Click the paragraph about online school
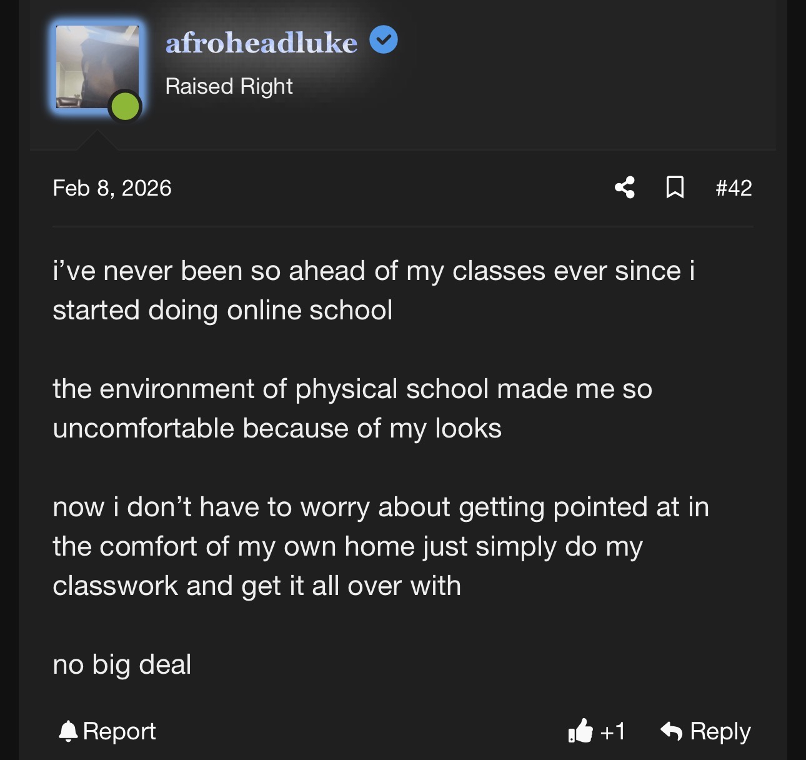Viewport: 806px width, 760px height. coord(374,291)
